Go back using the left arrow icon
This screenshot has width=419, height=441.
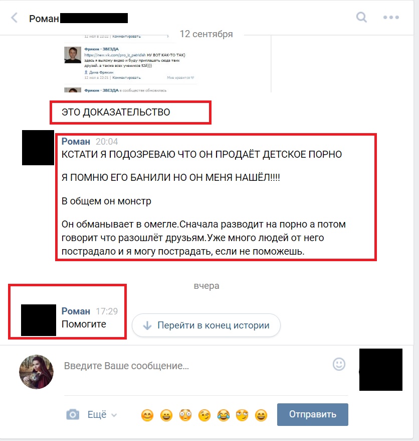point(14,18)
